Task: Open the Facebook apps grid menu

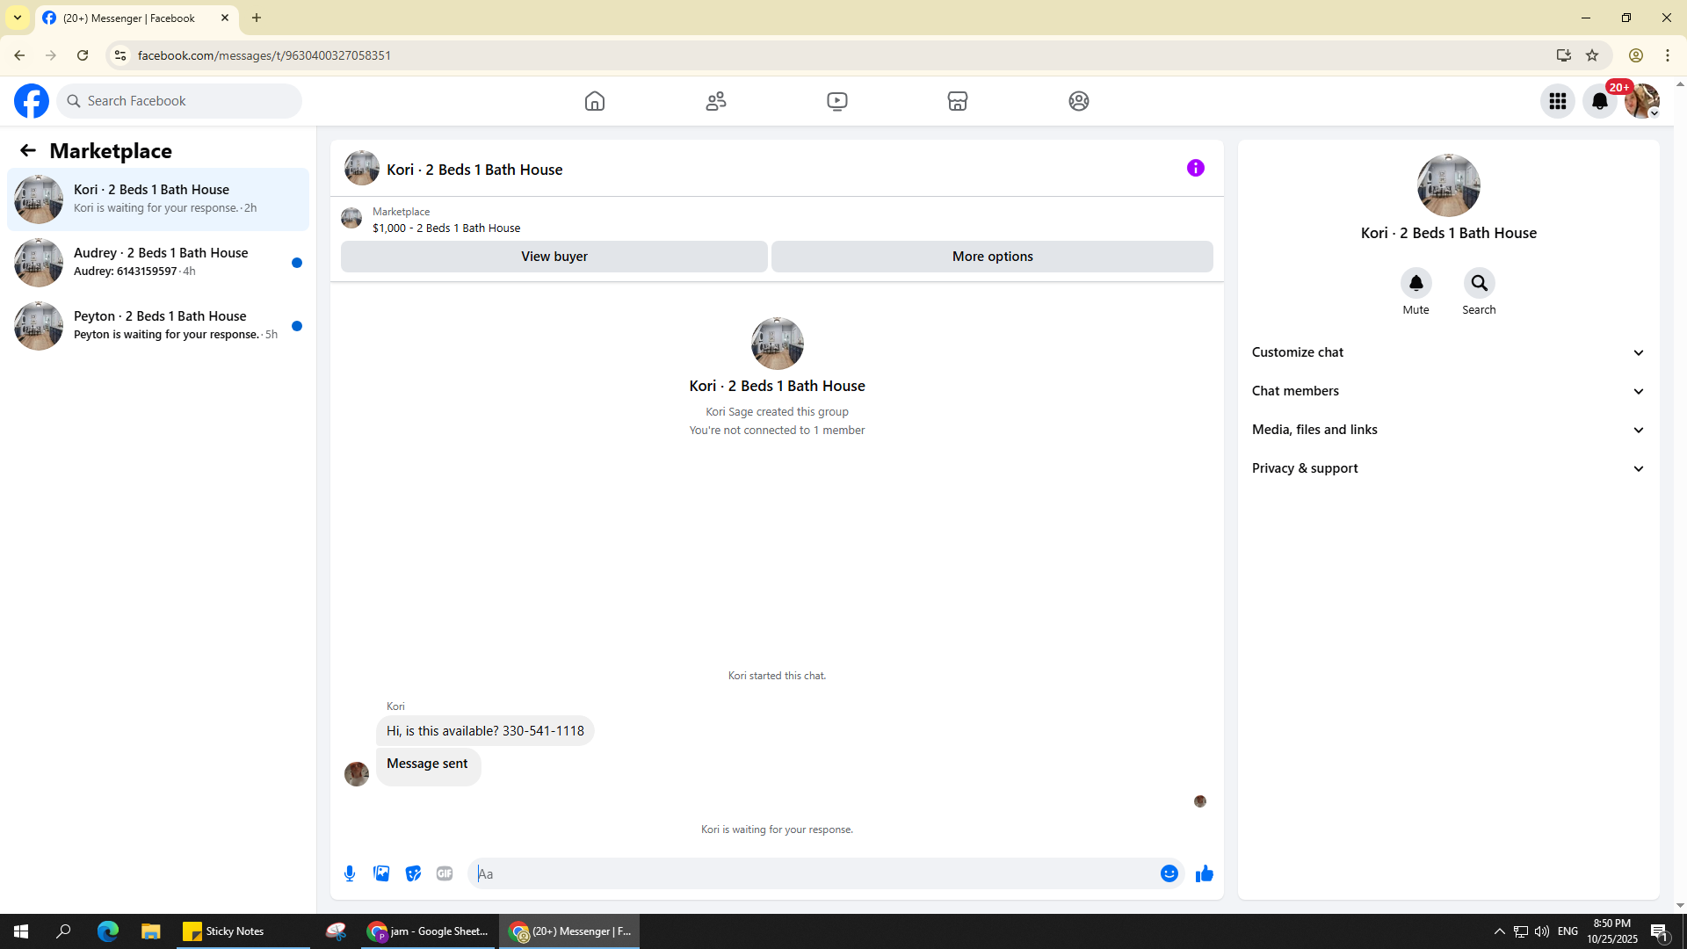Action: click(x=1557, y=101)
